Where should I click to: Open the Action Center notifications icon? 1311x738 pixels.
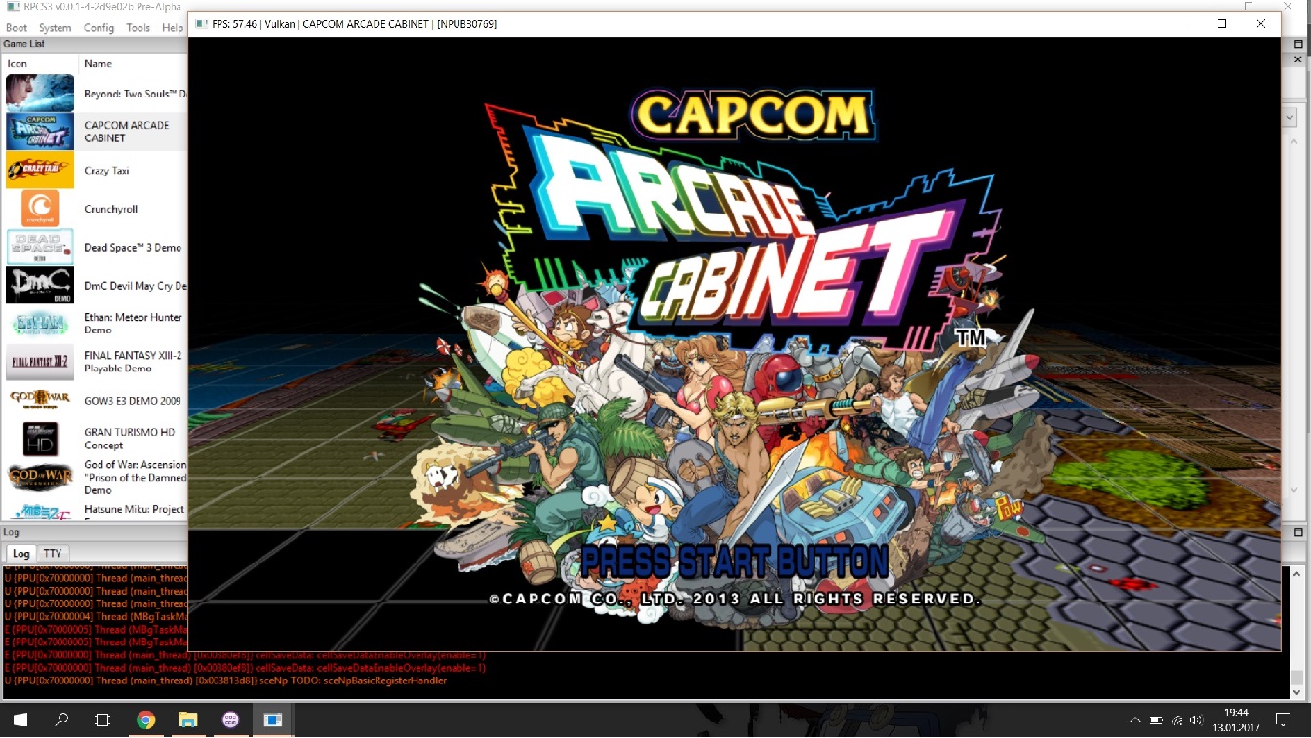tap(1284, 720)
